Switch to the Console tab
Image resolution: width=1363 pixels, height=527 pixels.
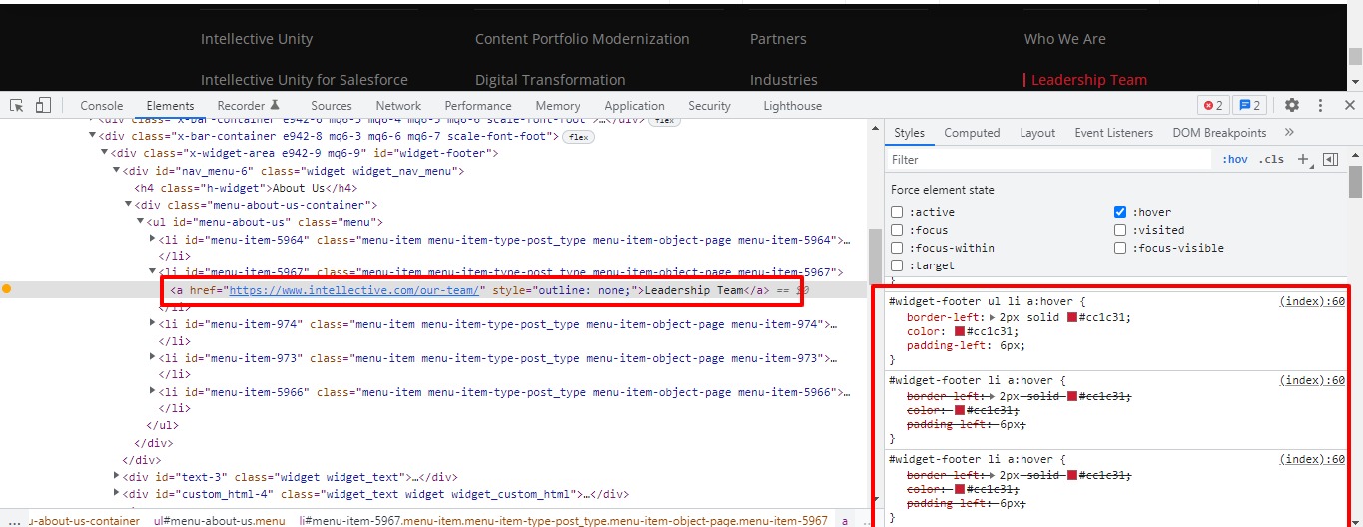[x=102, y=106]
